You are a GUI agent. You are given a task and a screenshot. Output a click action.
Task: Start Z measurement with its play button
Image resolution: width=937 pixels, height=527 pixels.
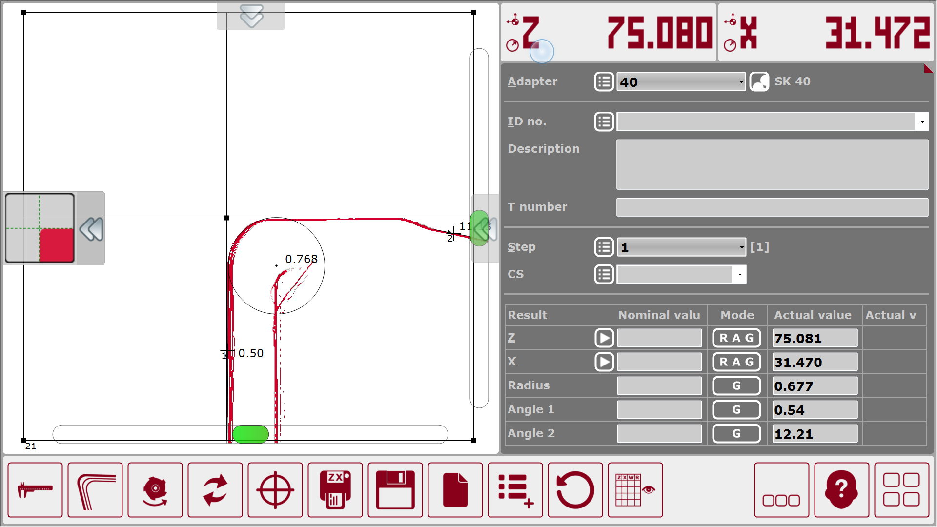pyautogui.click(x=604, y=338)
